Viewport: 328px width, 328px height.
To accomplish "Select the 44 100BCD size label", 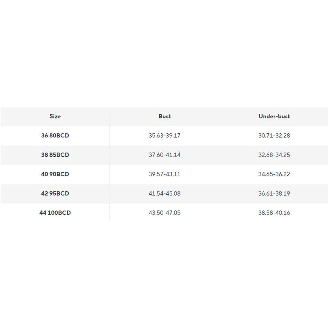I will (x=55, y=213).
